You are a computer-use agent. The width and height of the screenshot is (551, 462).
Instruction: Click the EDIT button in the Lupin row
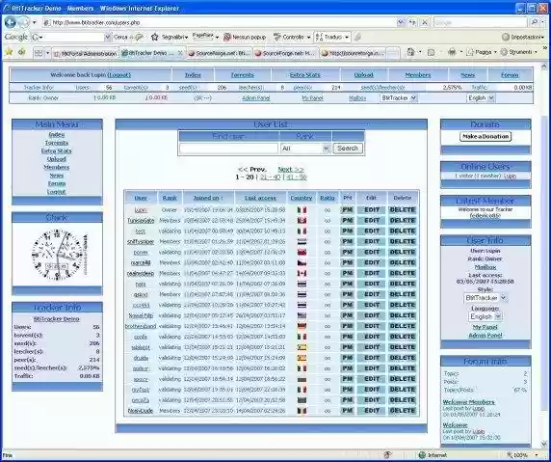pos(372,209)
